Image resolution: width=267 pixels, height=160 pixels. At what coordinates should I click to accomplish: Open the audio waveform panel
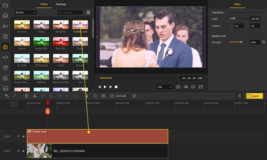pos(5,26)
